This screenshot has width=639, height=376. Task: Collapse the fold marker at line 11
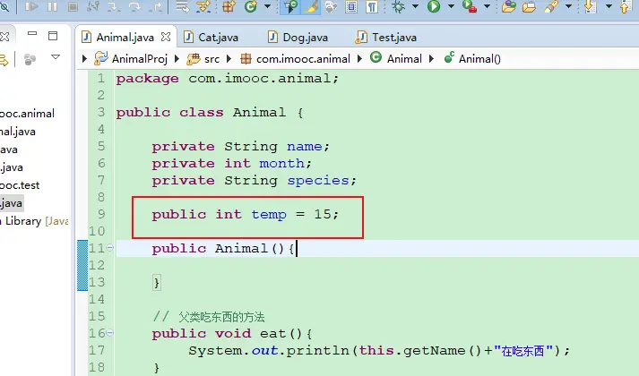tap(109, 247)
